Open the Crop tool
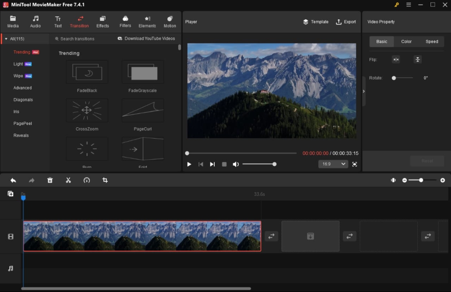Image resolution: width=451 pixels, height=292 pixels. [x=105, y=180]
